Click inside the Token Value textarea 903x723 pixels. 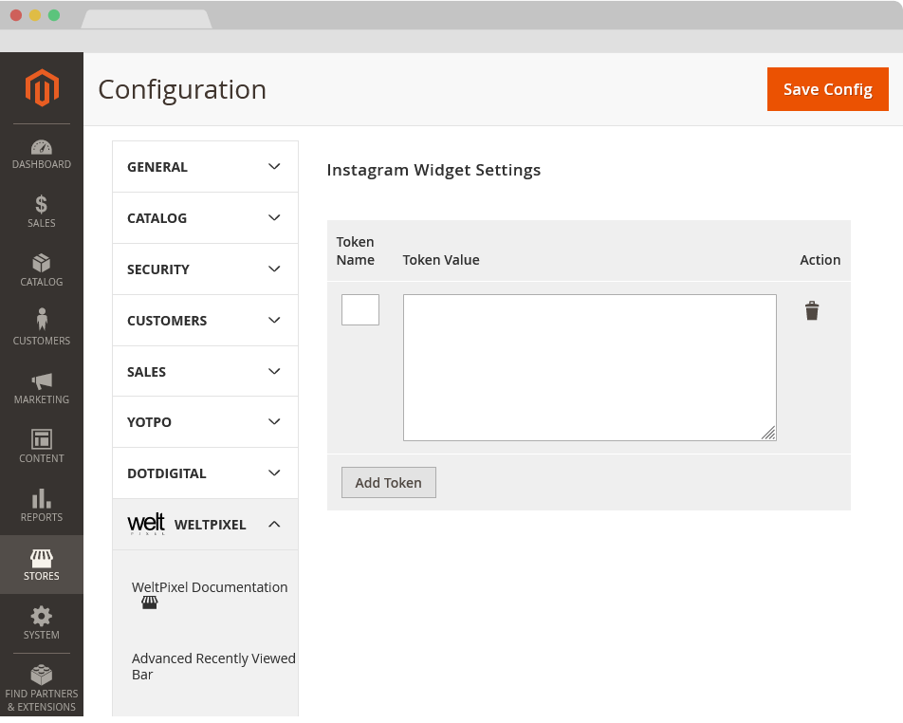tap(589, 367)
